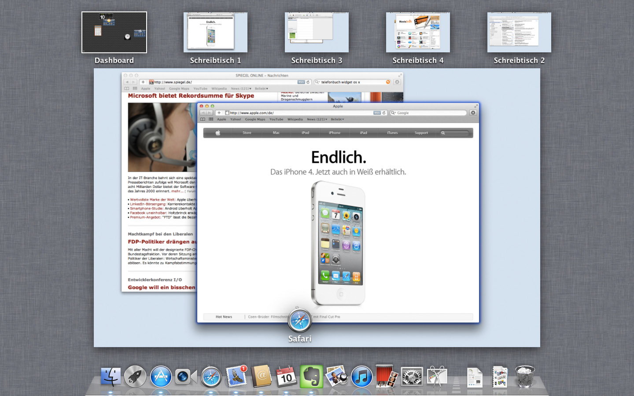Click telefonbuch widget search field in SPIEGEL window

[353, 82]
